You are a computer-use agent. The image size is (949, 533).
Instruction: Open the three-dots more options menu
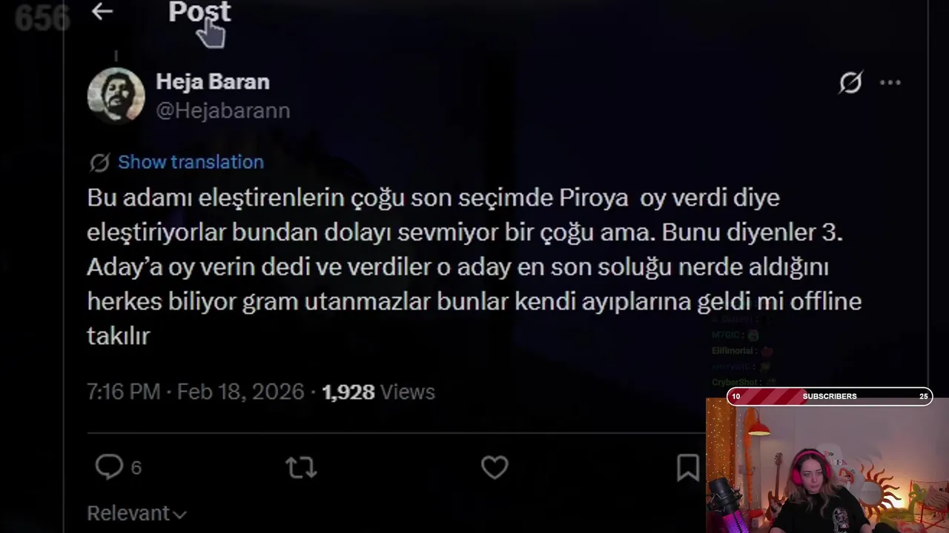890,82
